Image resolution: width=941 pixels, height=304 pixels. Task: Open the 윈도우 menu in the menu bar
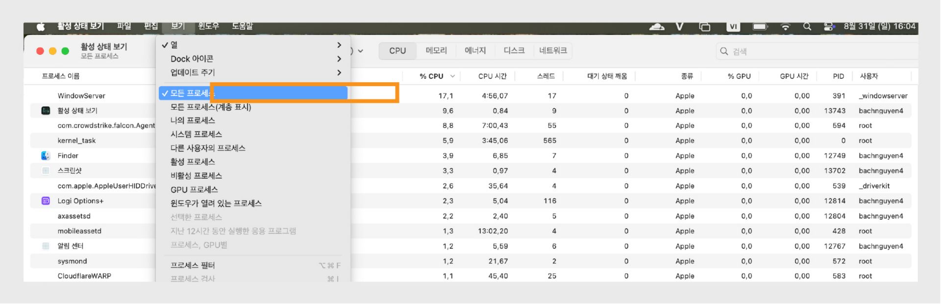pyautogui.click(x=208, y=26)
